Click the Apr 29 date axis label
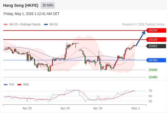The height and width of the screenshot is (113, 167). tap(65, 108)
